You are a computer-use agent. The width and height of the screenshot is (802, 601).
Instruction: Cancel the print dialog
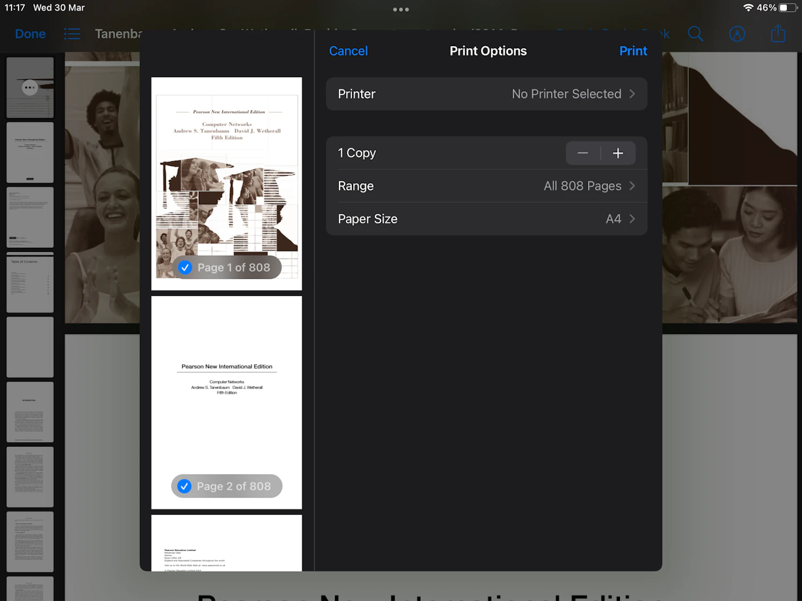[x=348, y=50]
